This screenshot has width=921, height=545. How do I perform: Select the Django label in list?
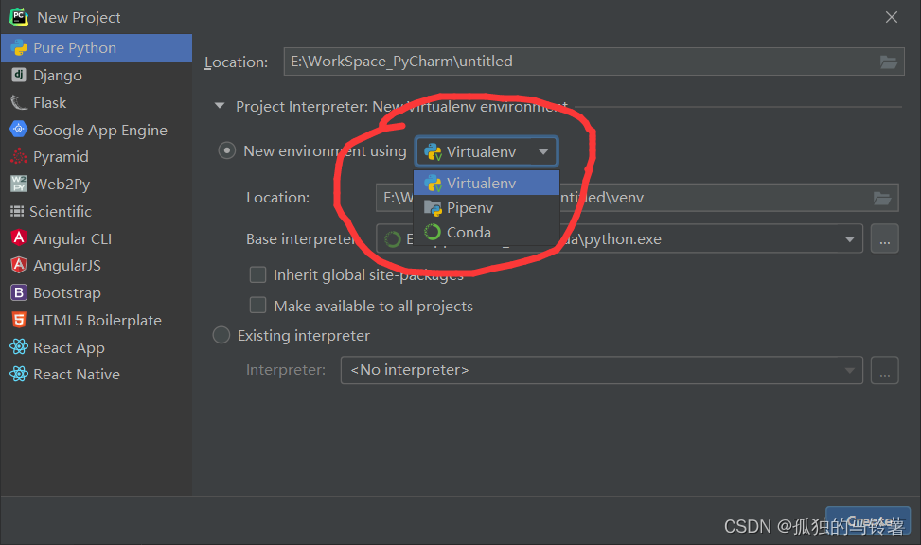[x=58, y=75]
